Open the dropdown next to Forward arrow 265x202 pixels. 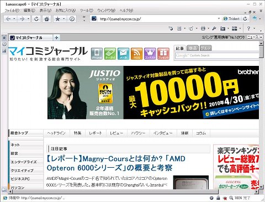28,19
